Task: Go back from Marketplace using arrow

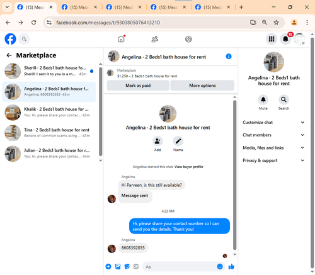Action: (x=9, y=55)
